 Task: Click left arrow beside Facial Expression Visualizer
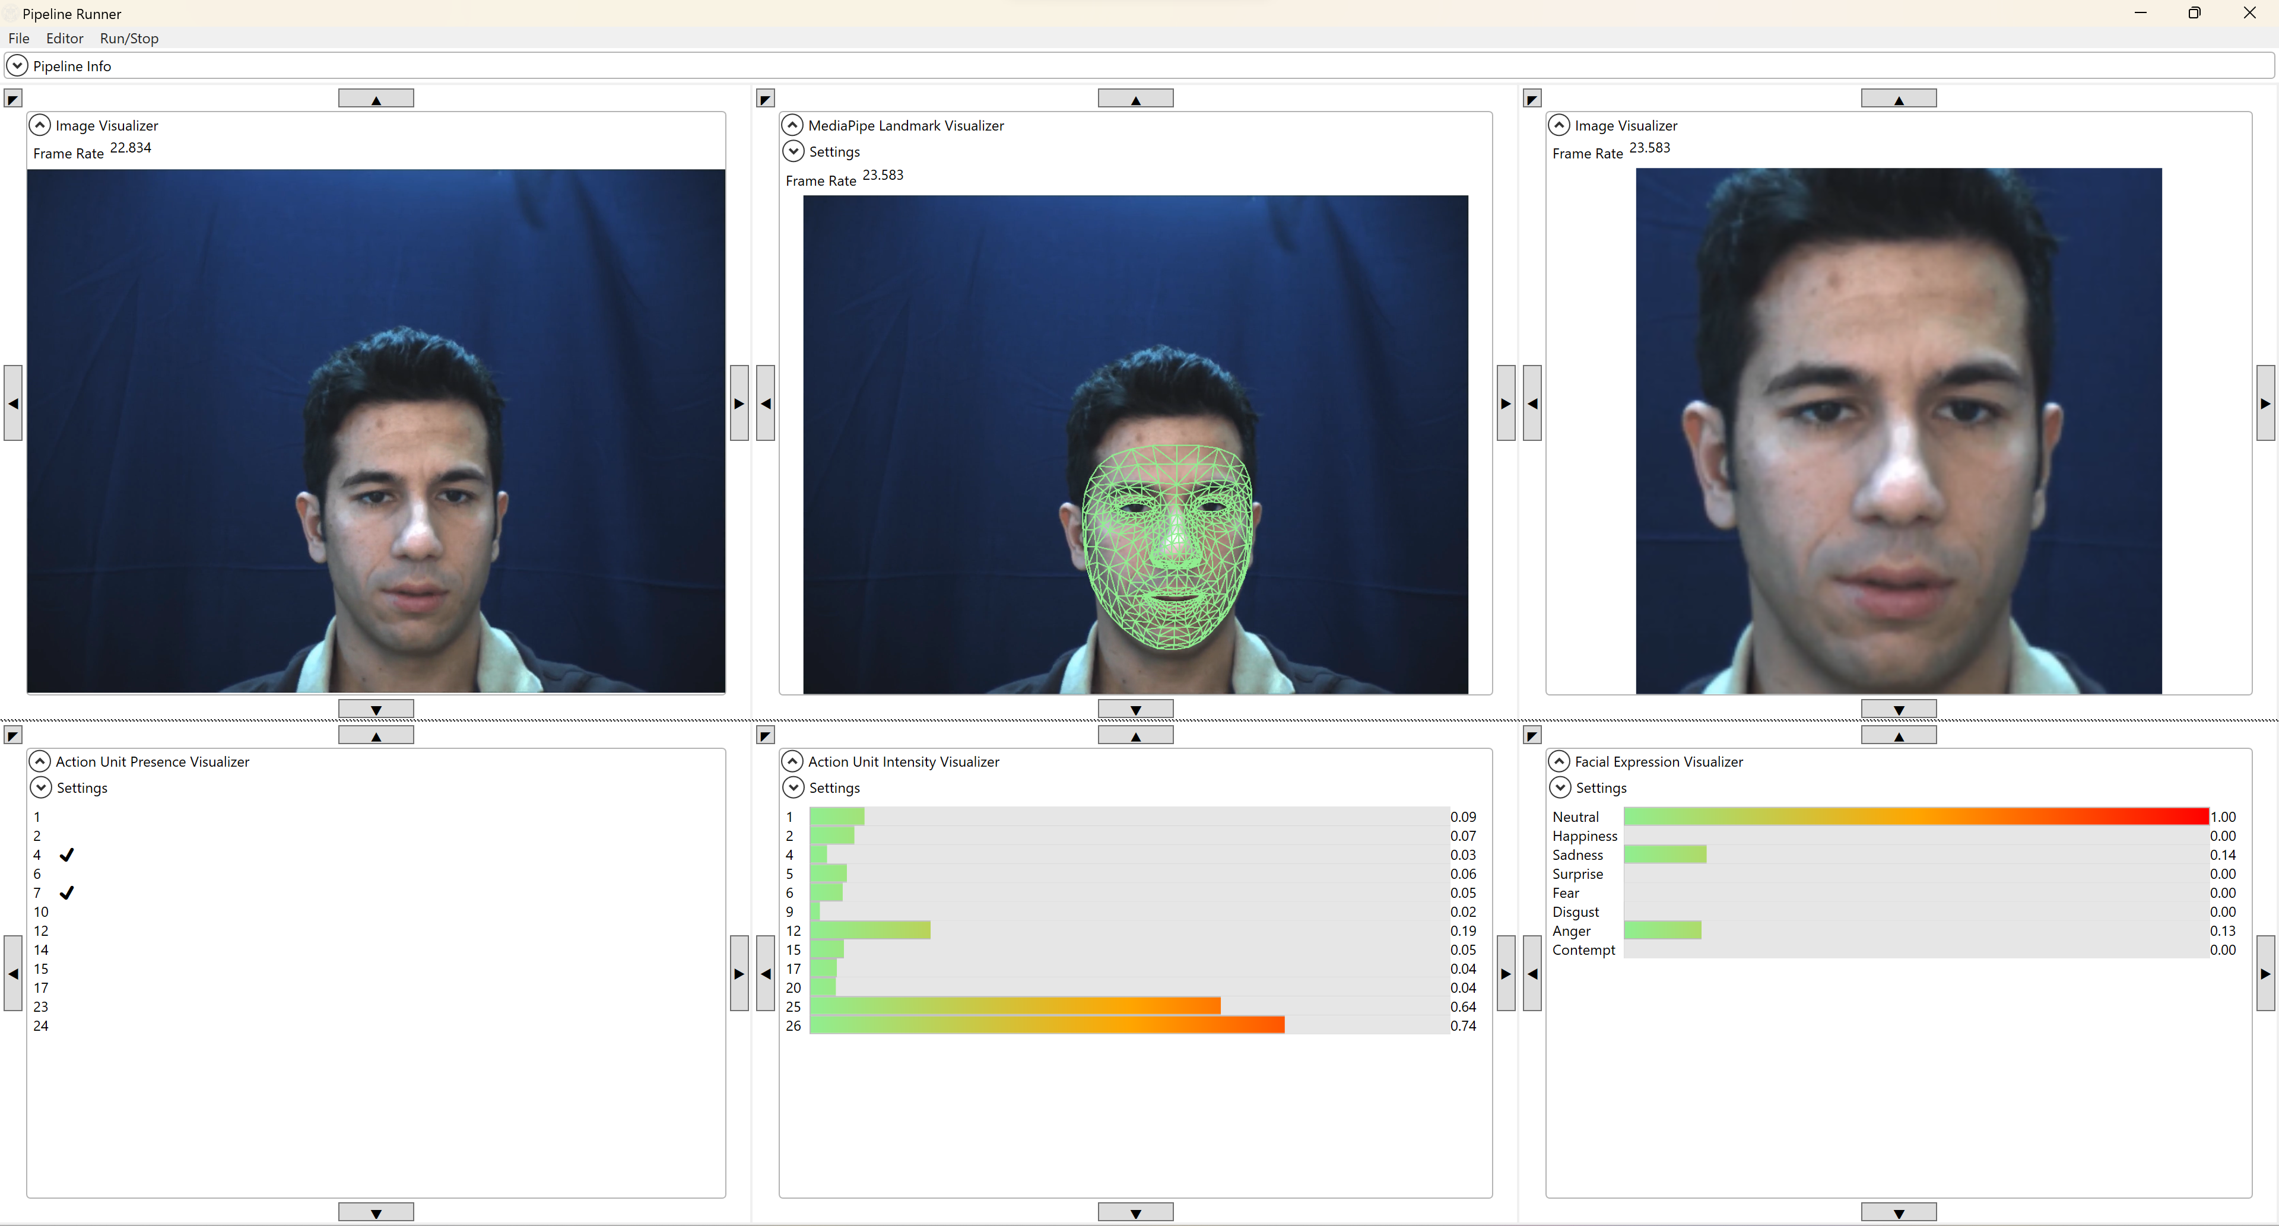(x=1532, y=973)
